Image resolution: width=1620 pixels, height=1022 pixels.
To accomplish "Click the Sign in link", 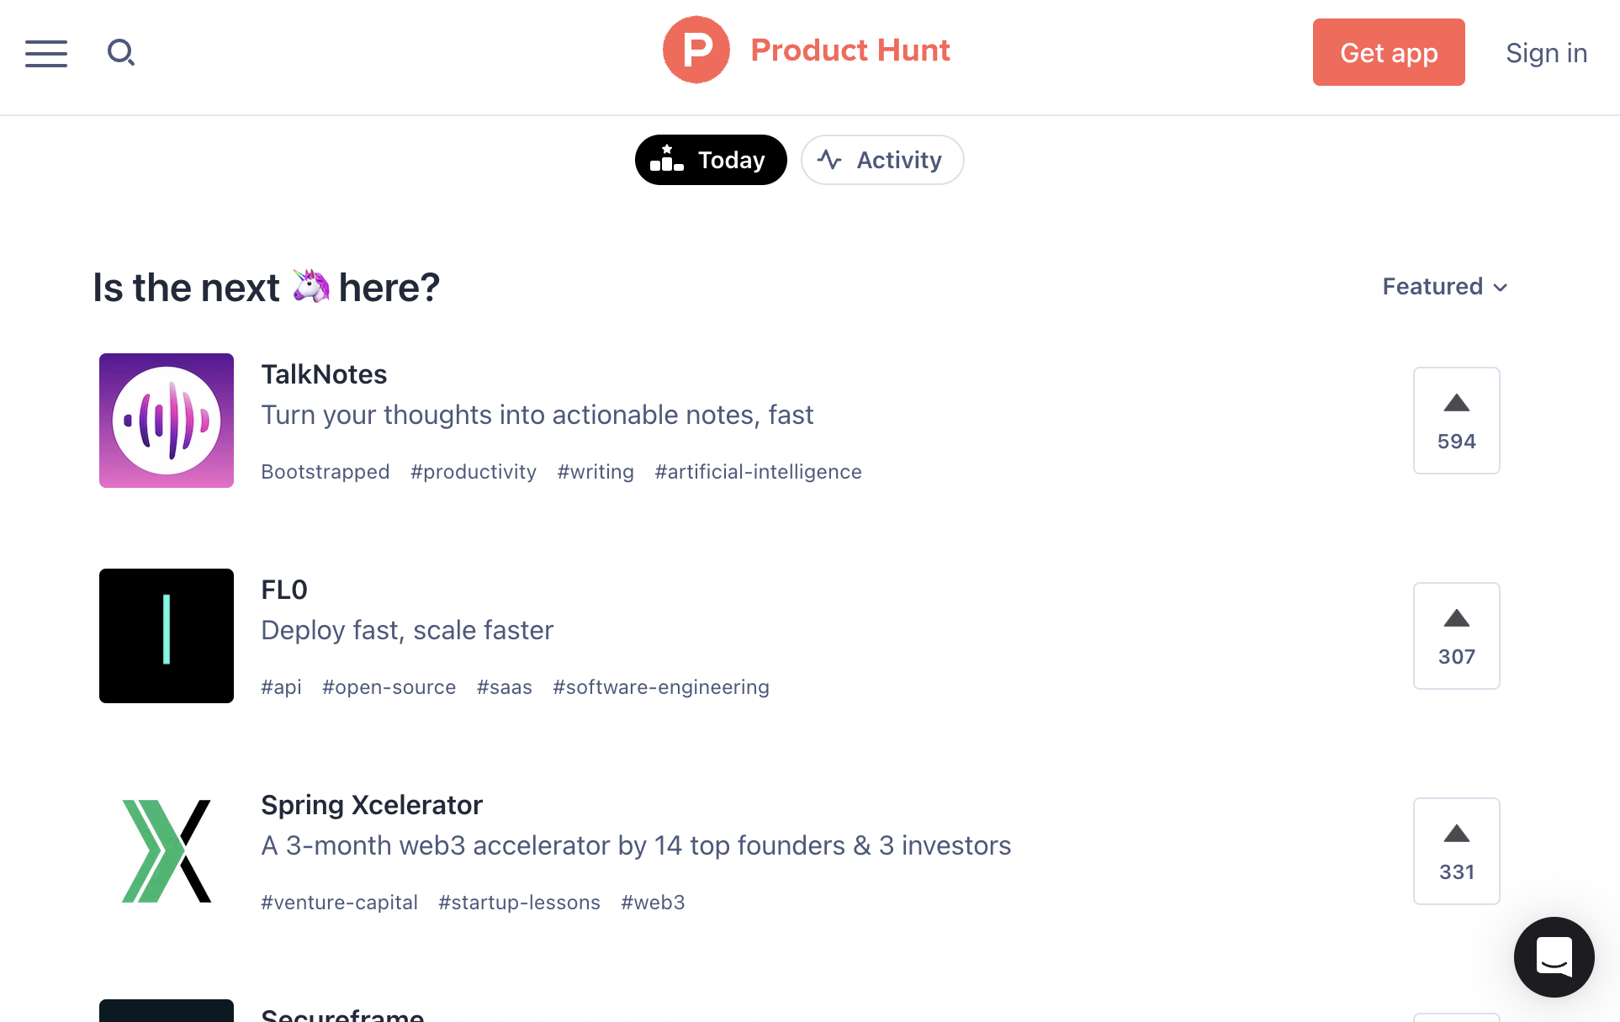I will click(x=1546, y=53).
